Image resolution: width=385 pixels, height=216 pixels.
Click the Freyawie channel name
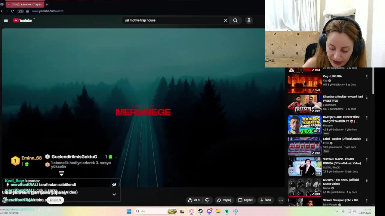coord(328,126)
